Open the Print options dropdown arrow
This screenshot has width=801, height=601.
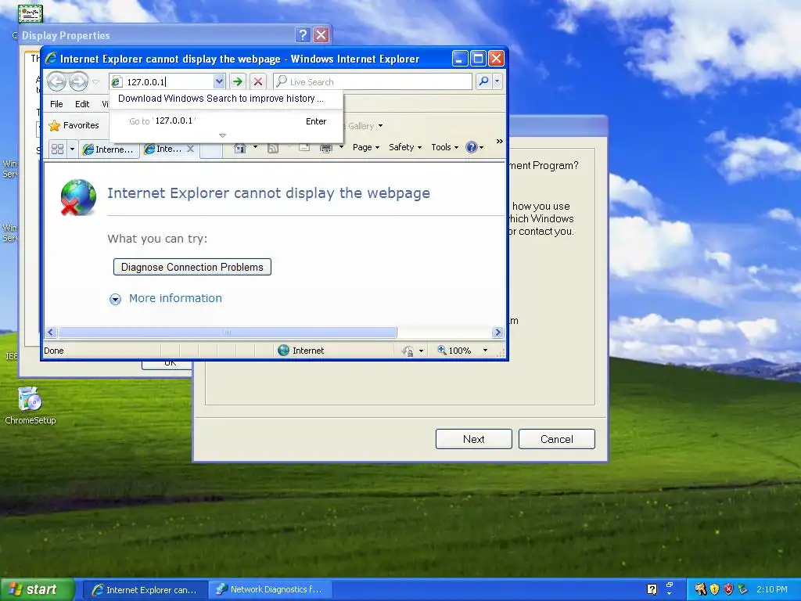coord(341,147)
